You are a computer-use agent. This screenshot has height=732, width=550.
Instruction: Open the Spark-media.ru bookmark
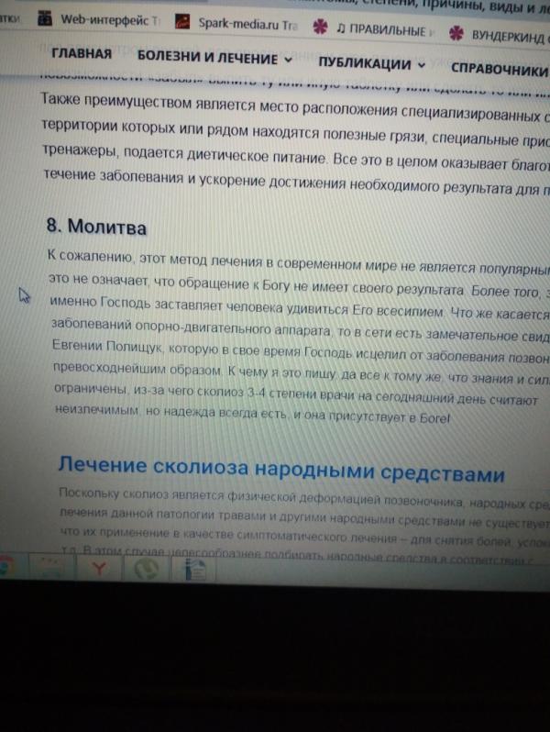point(242,26)
